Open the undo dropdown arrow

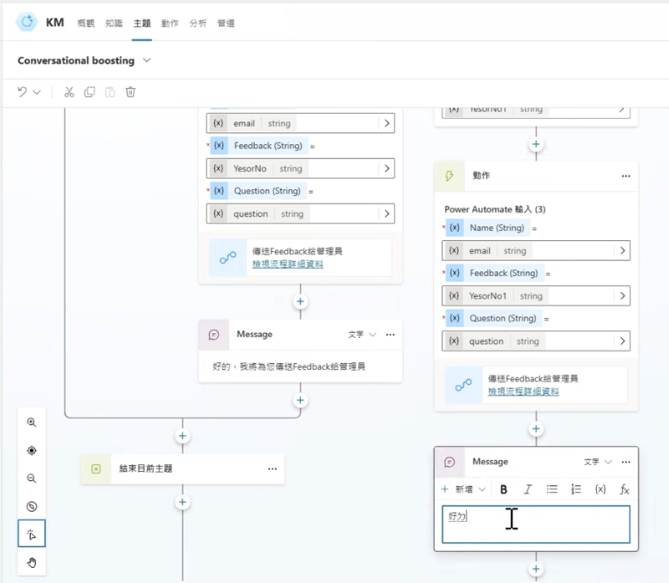click(x=37, y=92)
